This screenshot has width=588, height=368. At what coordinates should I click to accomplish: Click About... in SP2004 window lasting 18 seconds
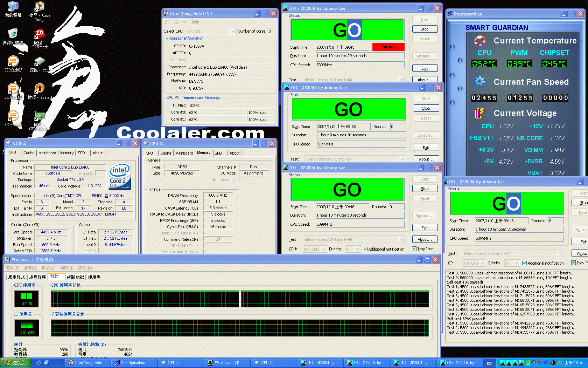tap(425, 239)
